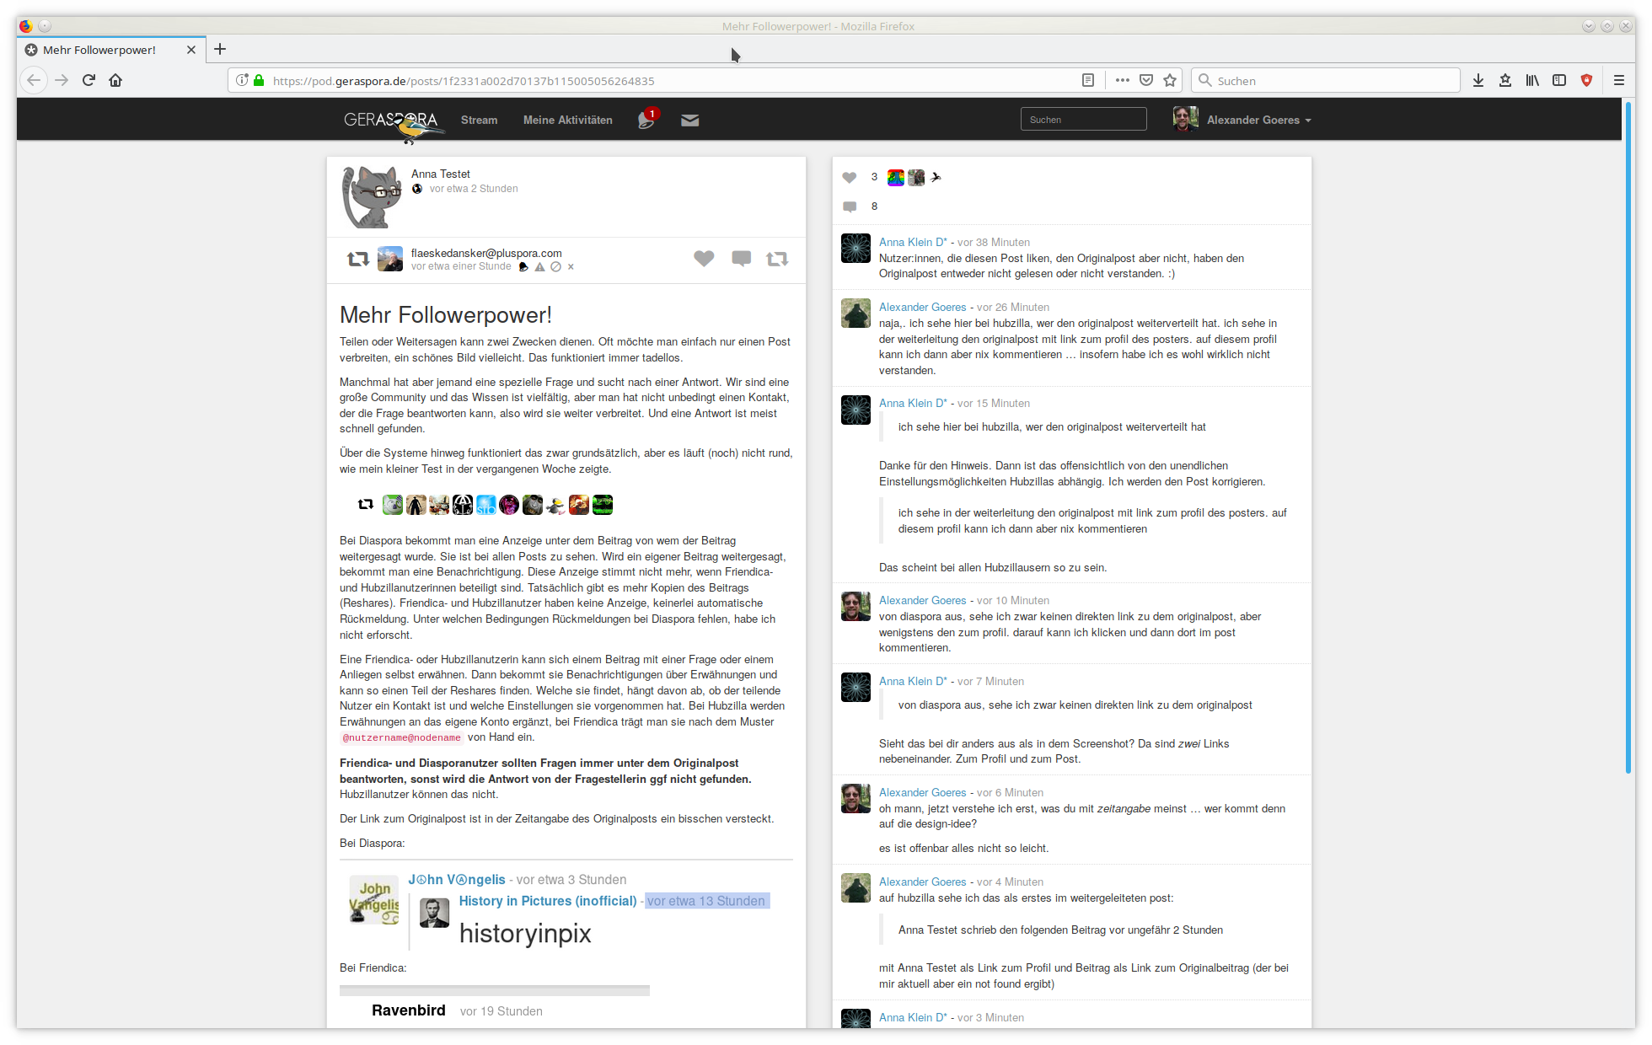
Task: Like the post with the header heart
Action: click(704, 259)
